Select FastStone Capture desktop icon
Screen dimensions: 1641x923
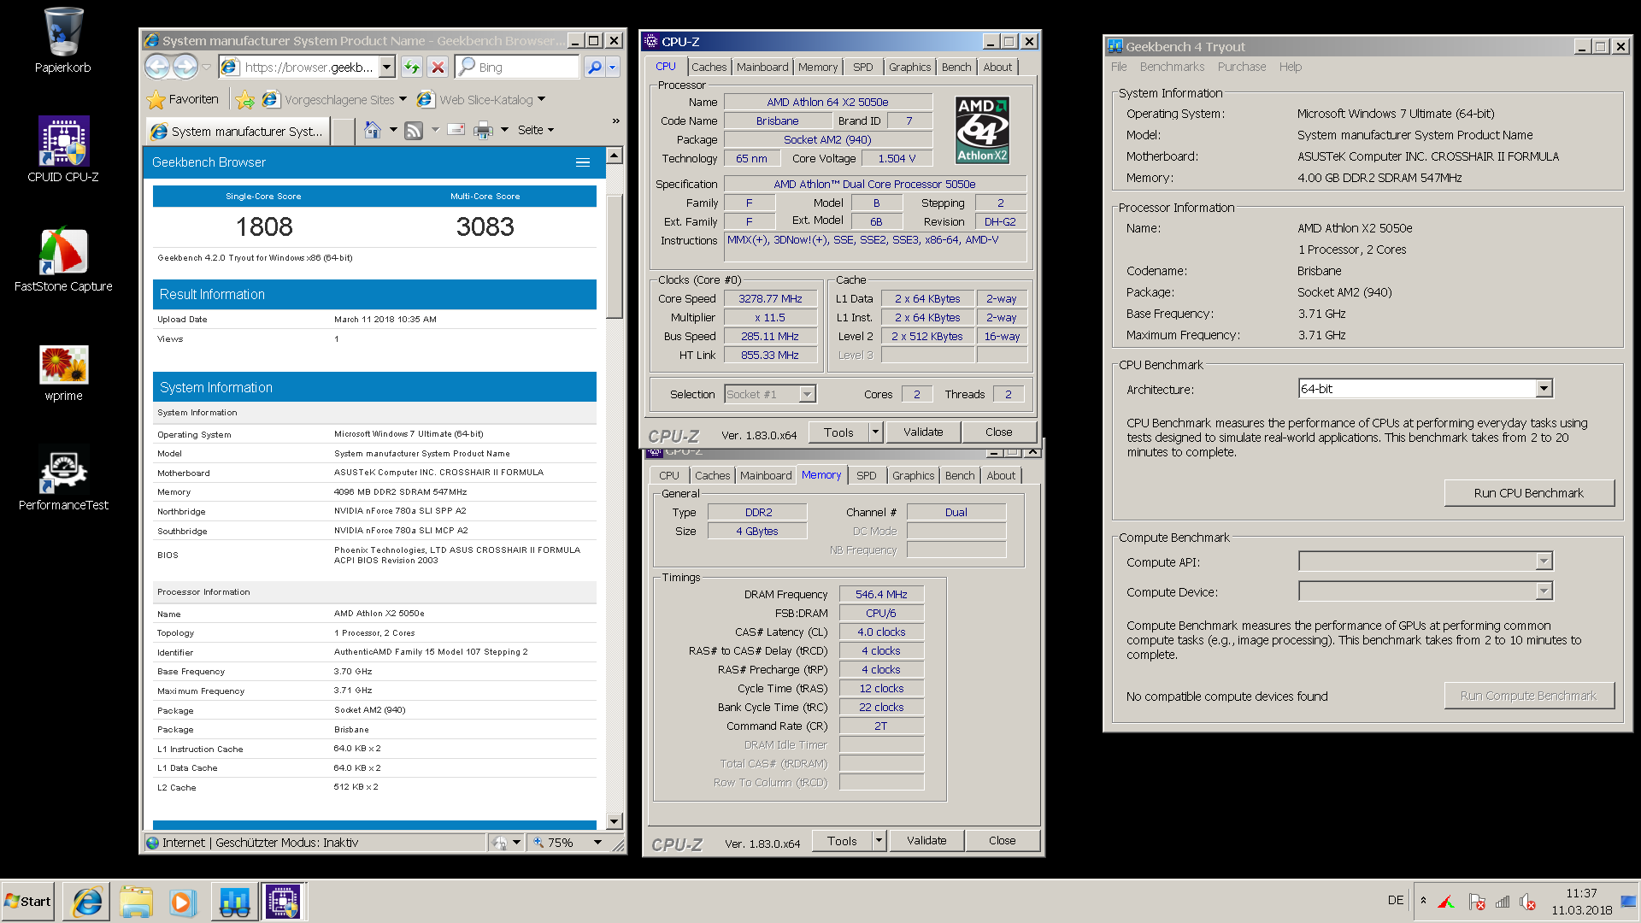click(x=63, y=259)
